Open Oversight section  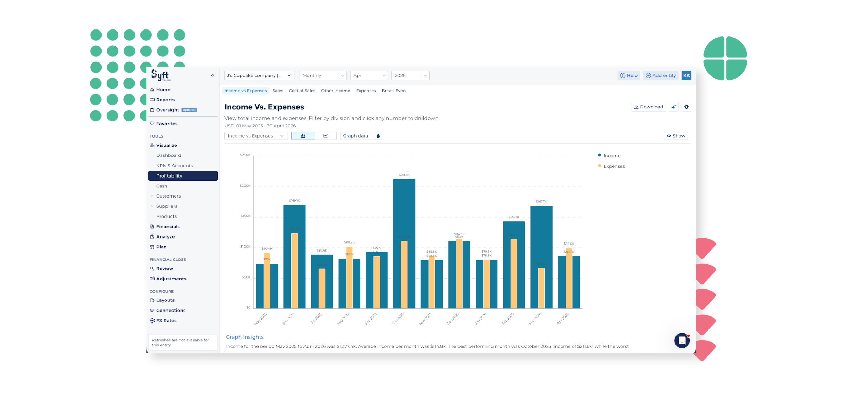[168, 110]
